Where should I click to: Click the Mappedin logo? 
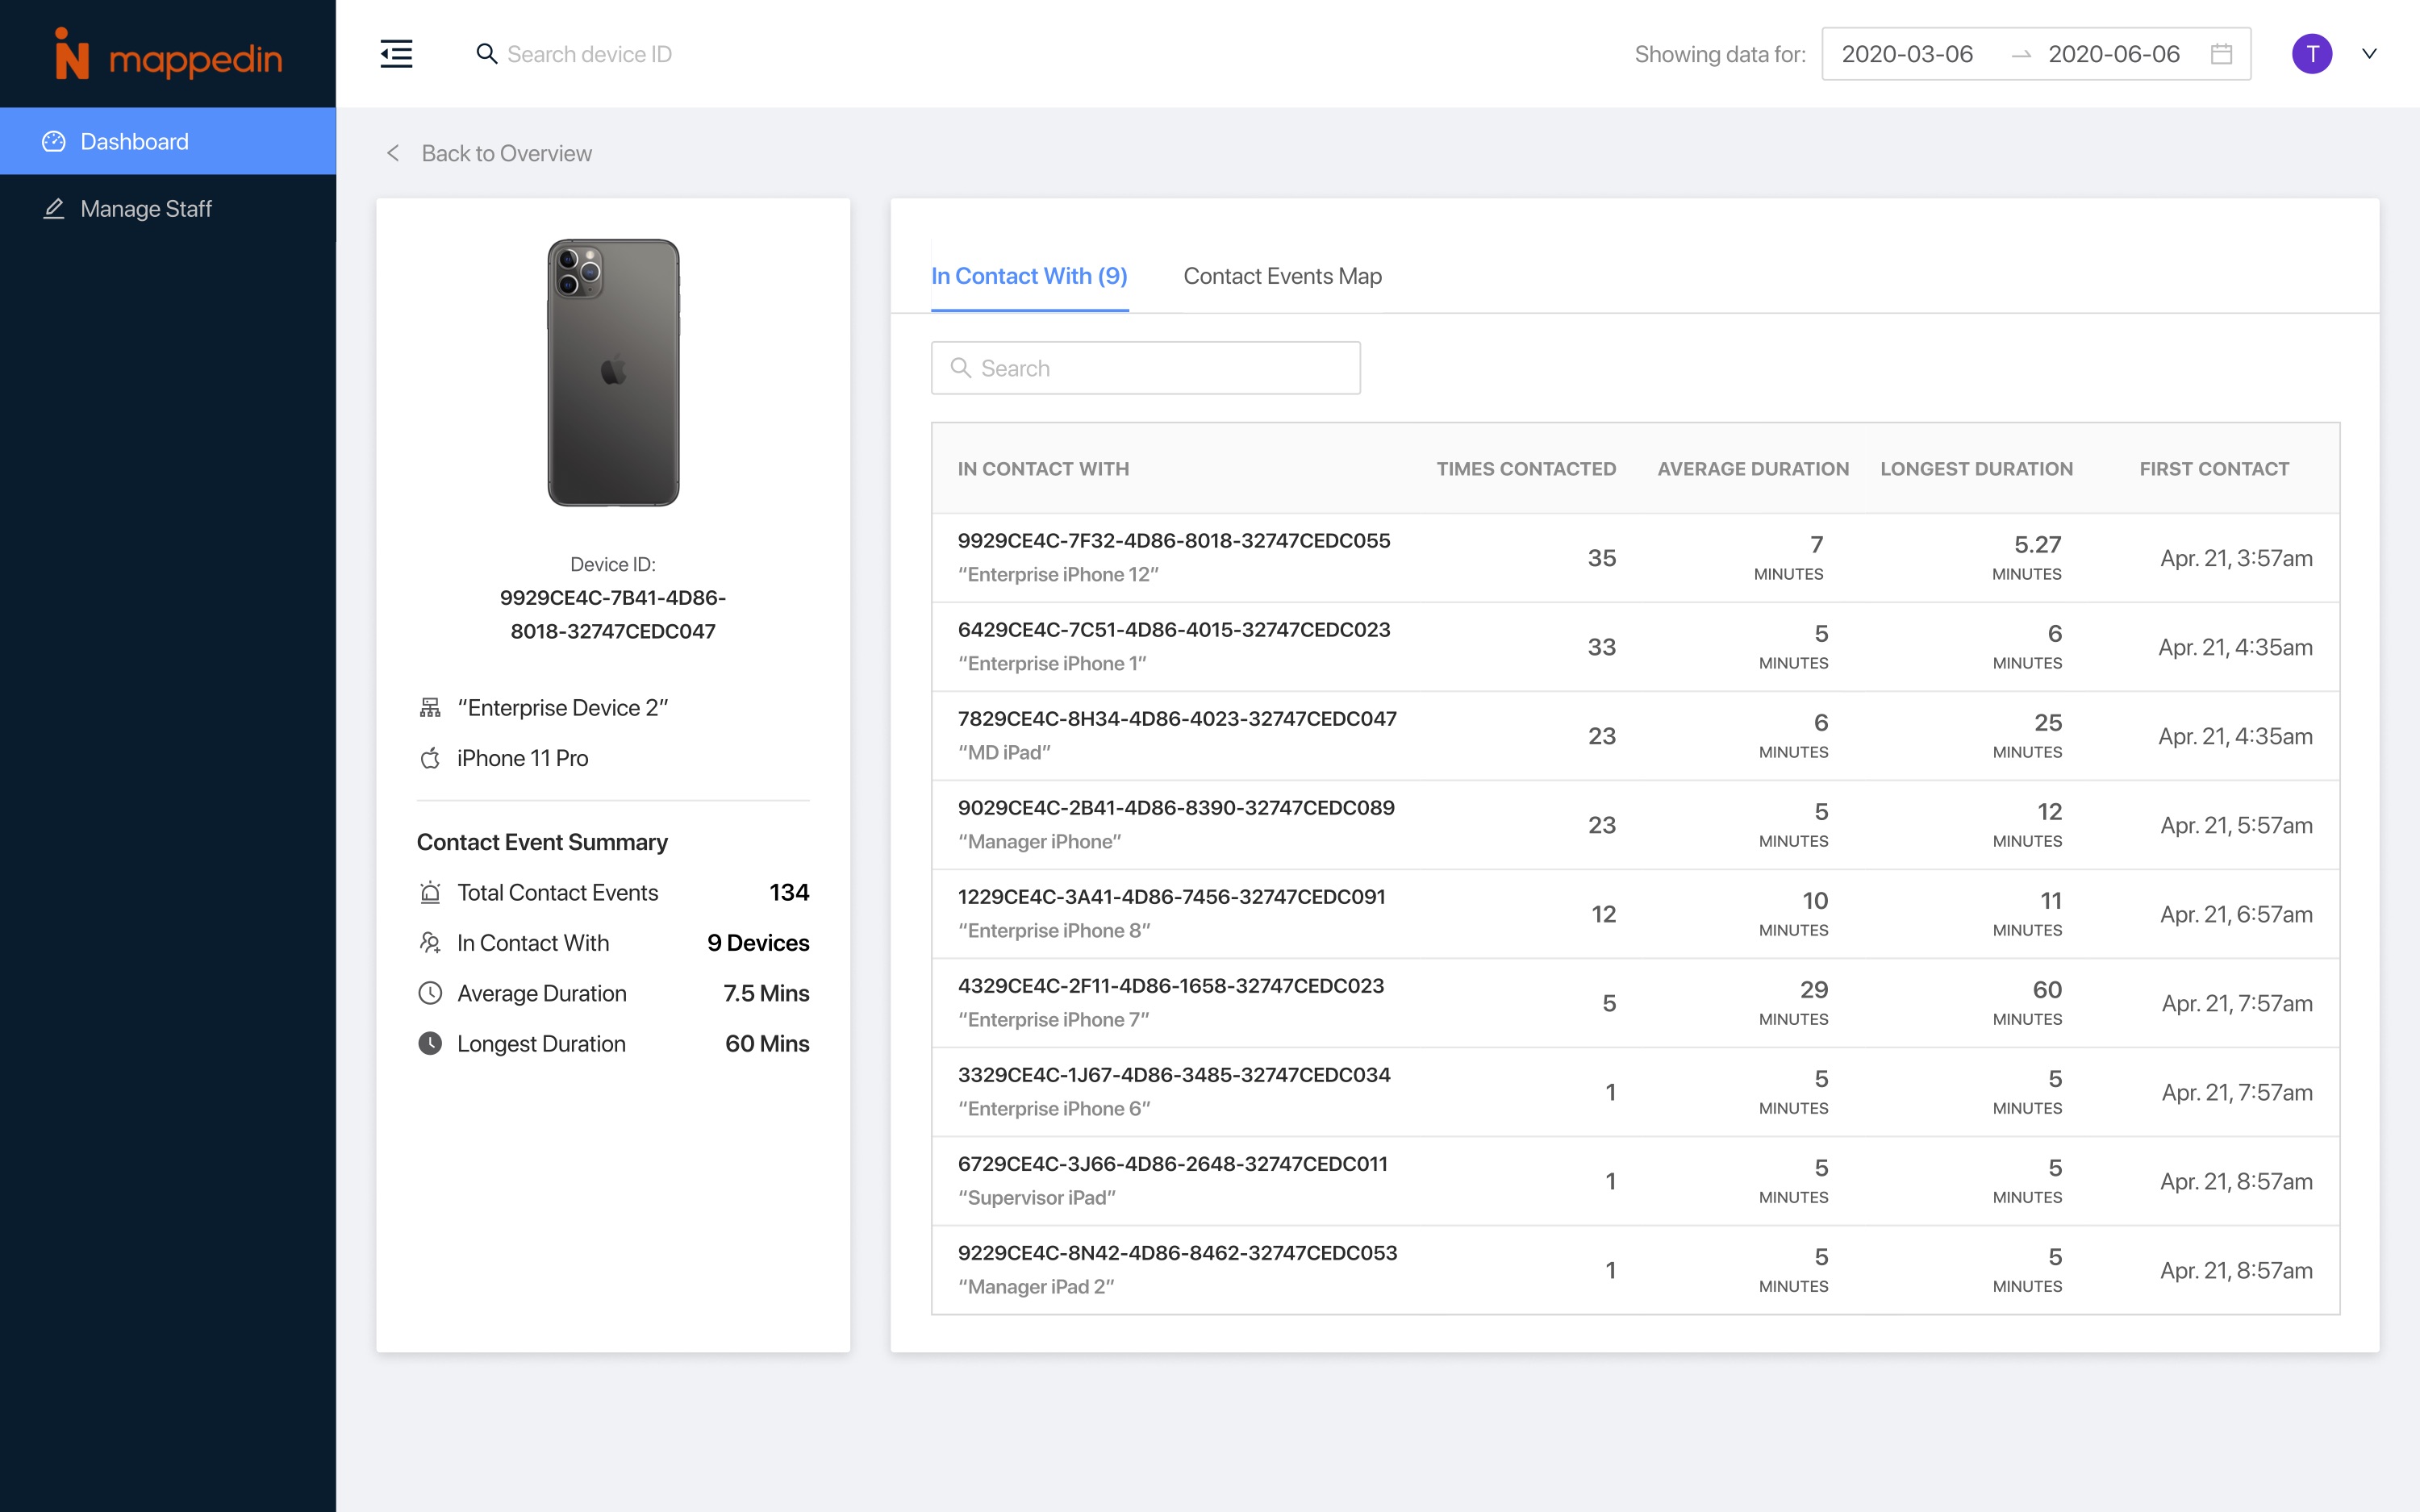click(x=168, y=55)
